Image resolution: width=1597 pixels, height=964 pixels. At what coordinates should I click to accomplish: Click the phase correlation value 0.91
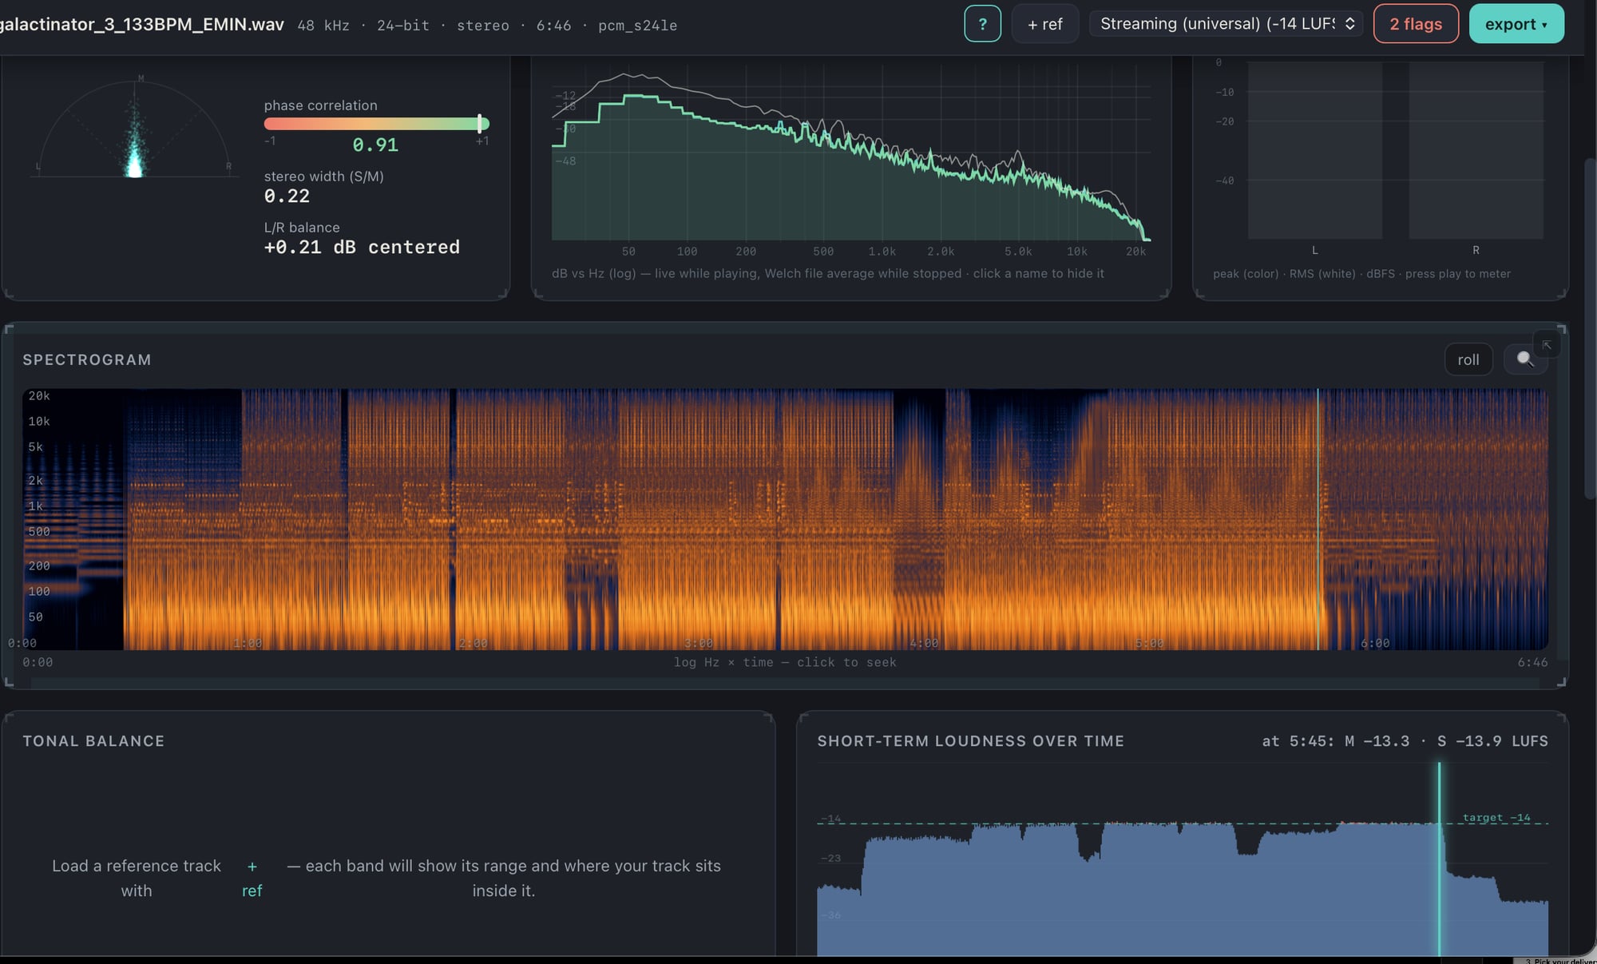click(x=375, y=145)
